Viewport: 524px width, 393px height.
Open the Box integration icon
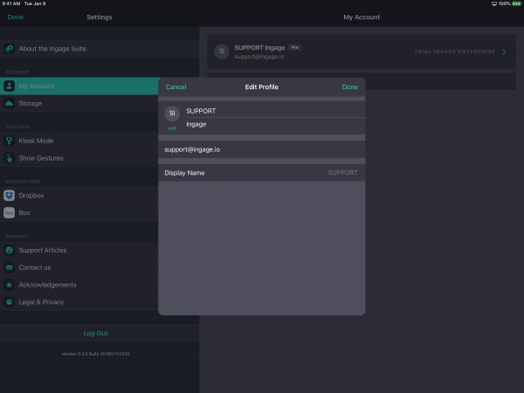pos(9,213)
